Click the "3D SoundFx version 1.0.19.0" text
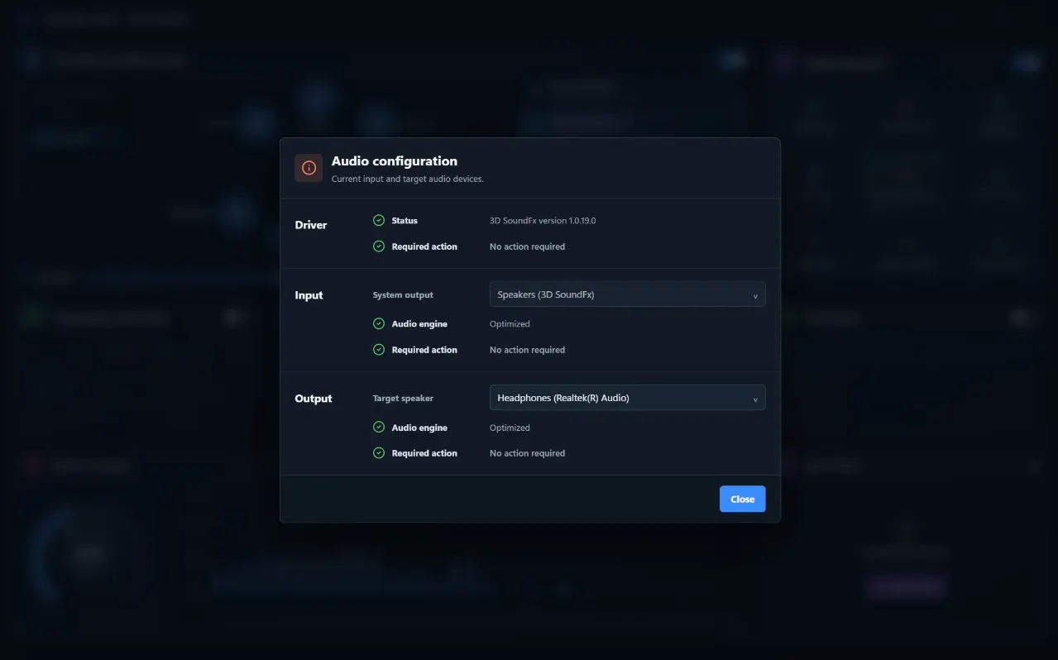 (x=543, y=221)
